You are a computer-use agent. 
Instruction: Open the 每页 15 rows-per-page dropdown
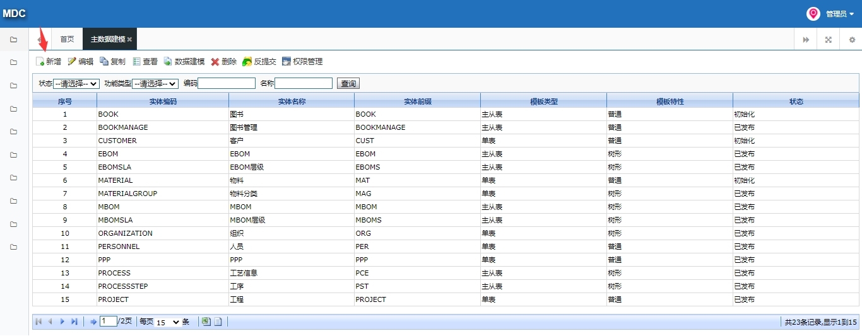coord(168,322)
